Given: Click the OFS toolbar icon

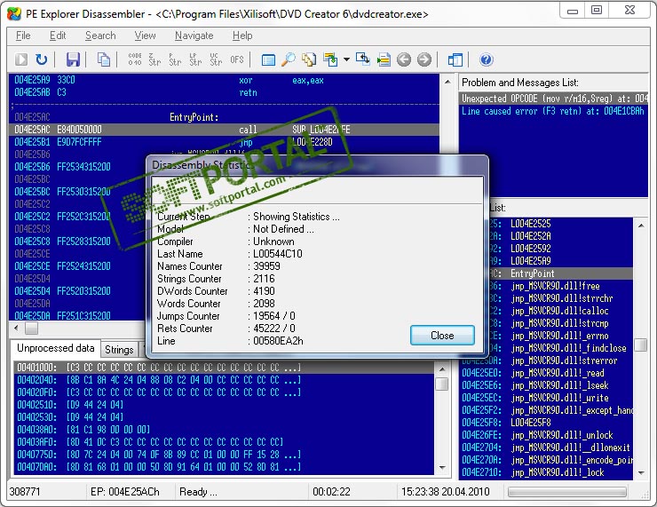Looking at the screenshot, I should coord(237,59).
